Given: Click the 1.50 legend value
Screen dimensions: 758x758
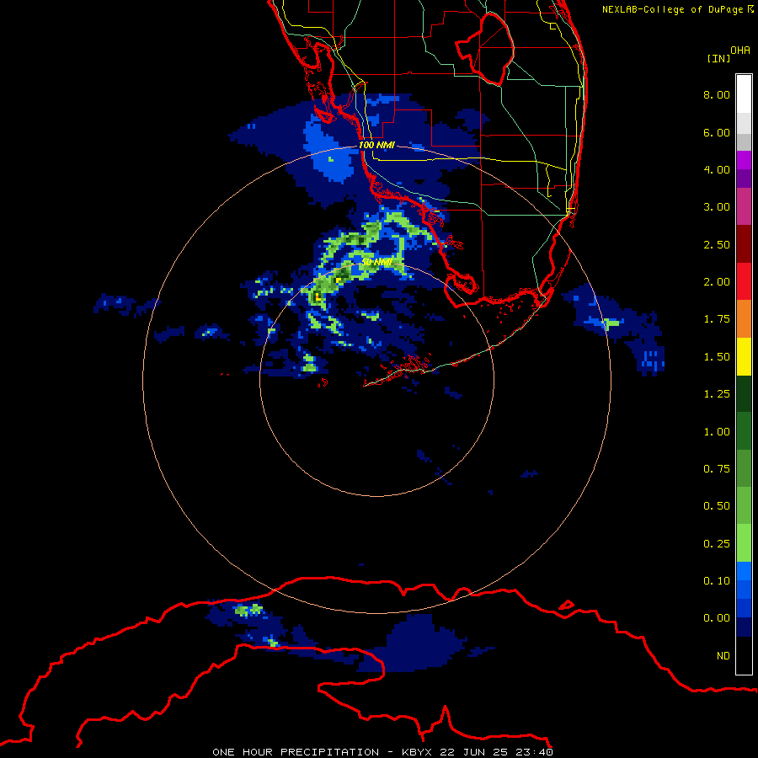Looking at the screenshot, I should [x=717, y=357].
